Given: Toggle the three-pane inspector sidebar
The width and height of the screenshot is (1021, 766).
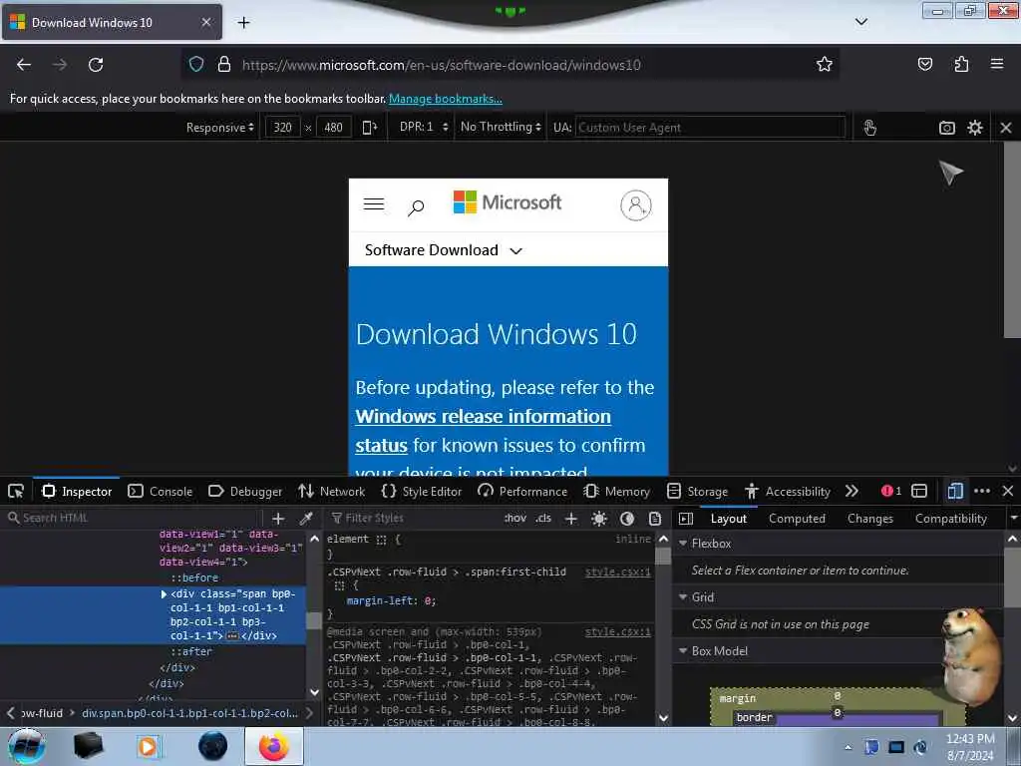Looking at the screenshot, I should click(x=686, y=519).
